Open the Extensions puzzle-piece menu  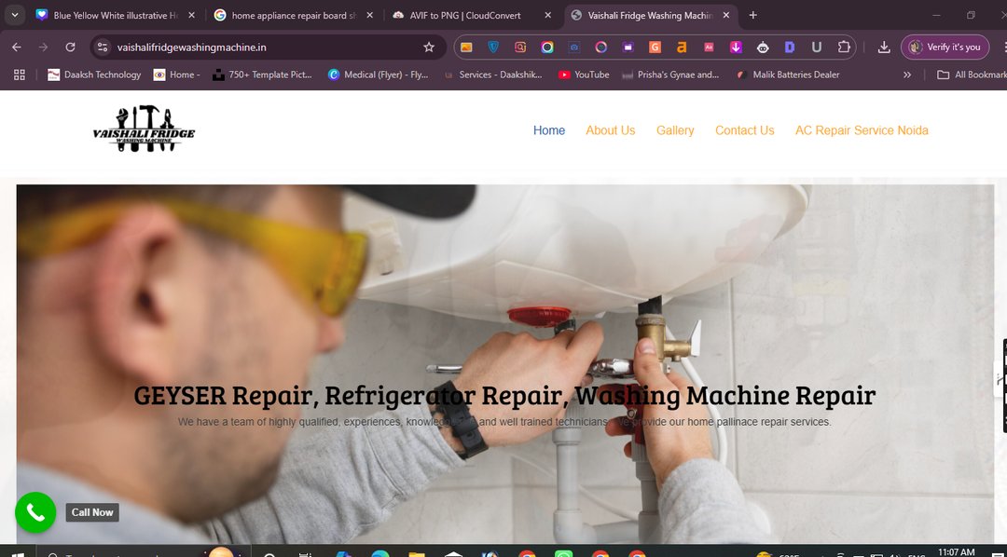point(844,47)
